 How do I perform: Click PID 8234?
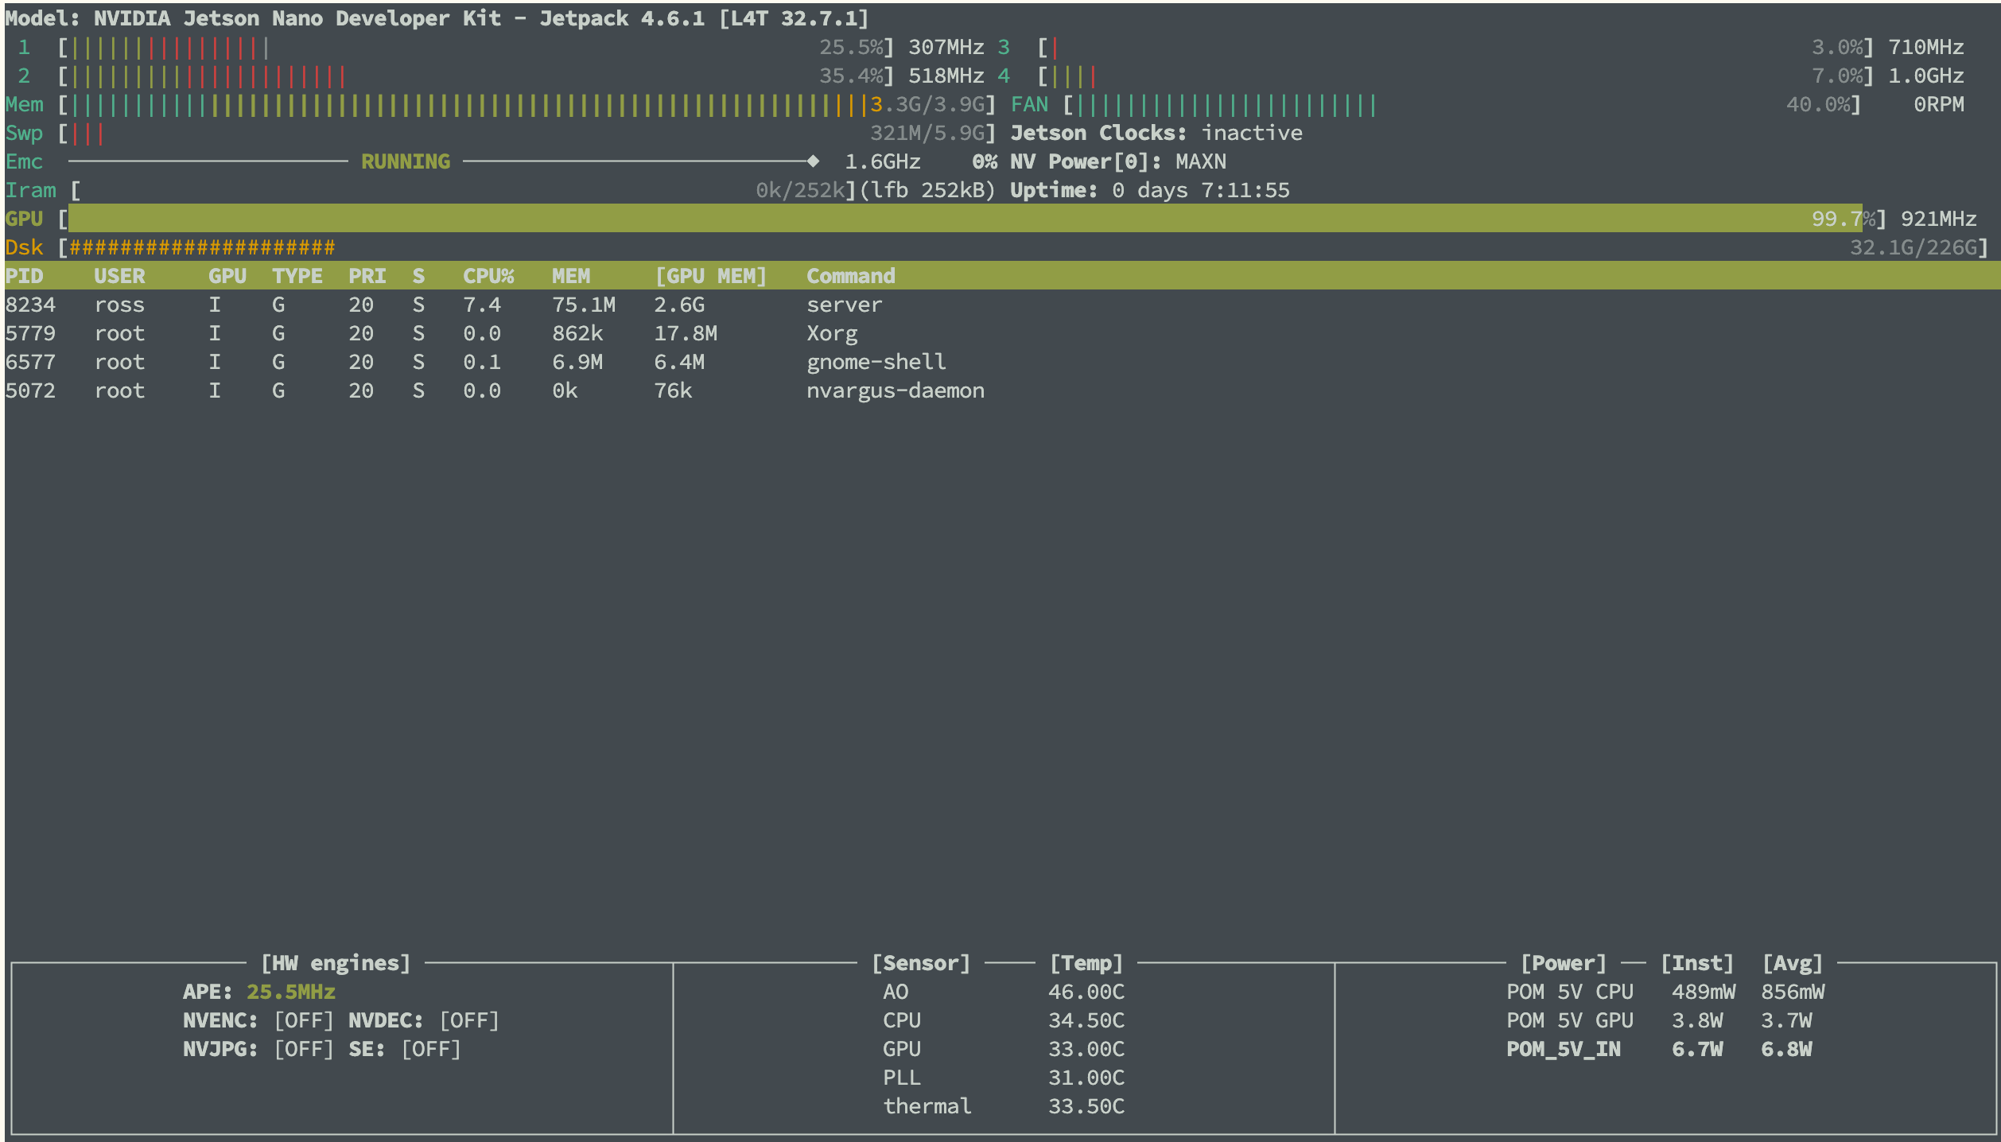[x=30, y=305]
